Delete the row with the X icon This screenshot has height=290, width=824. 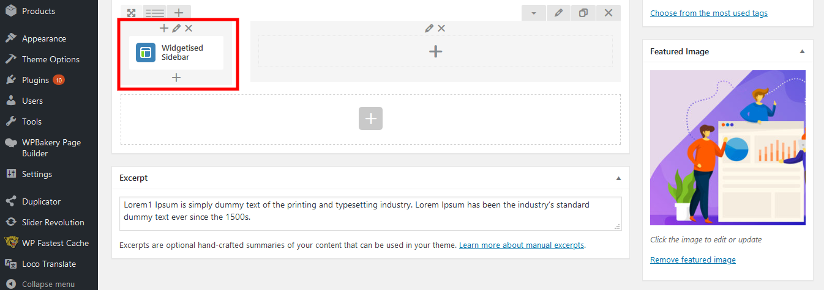click(608, 13)
